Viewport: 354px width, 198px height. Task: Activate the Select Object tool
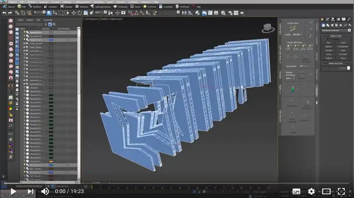49,13
